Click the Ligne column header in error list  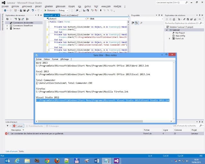[x=165, y=130]
